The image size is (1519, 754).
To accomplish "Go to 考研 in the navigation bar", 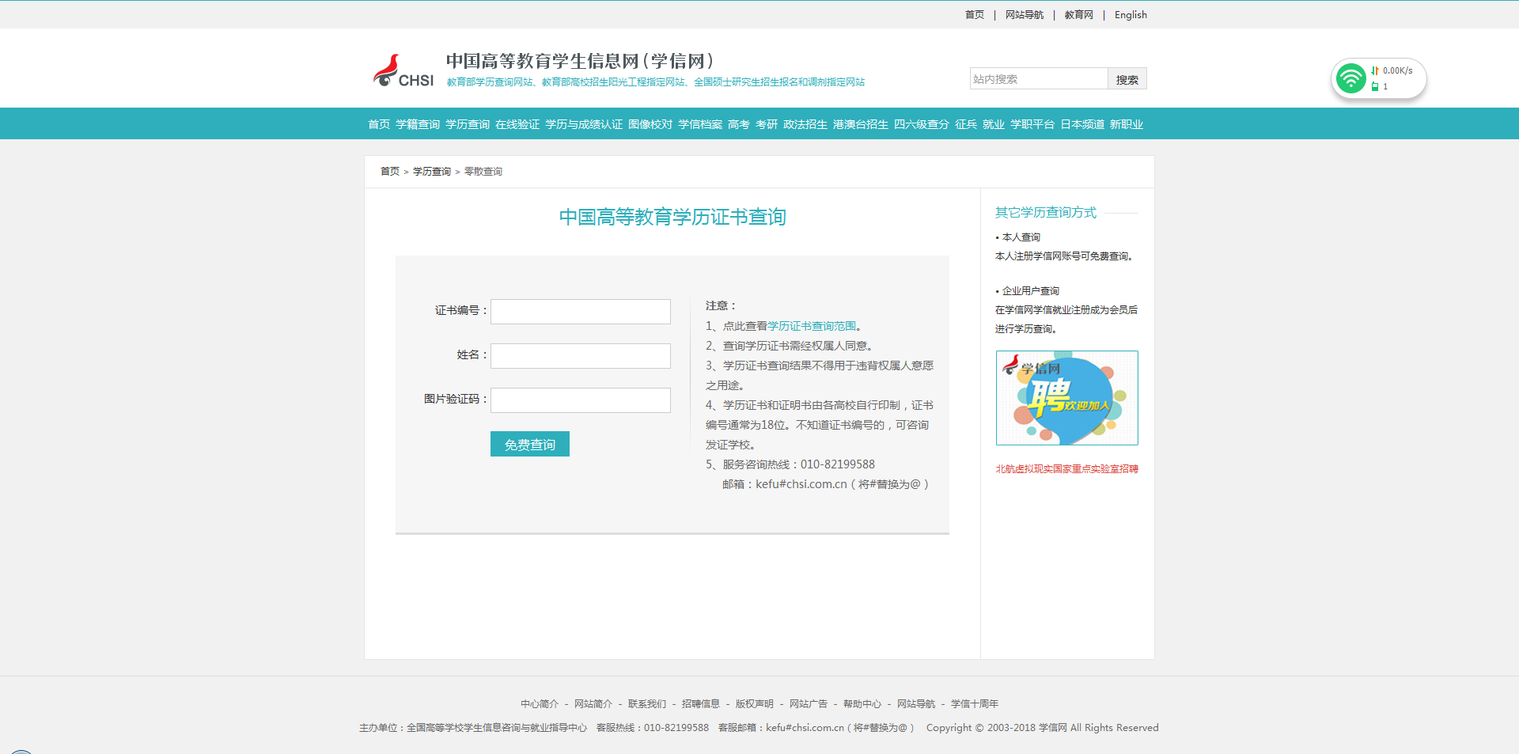I will (766, 124).
